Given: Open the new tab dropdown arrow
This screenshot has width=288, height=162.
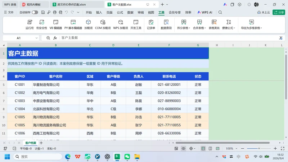Looking at the screenshot, I should click(167, 4).
